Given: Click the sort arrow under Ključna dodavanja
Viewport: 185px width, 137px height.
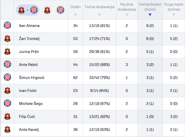Looking at the screenshot, I should 127,15.
